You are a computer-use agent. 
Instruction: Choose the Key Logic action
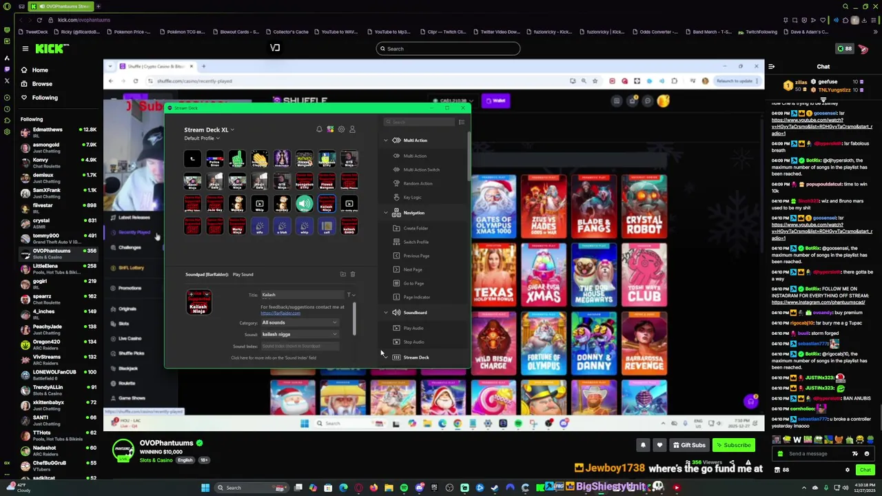(412, 197)
